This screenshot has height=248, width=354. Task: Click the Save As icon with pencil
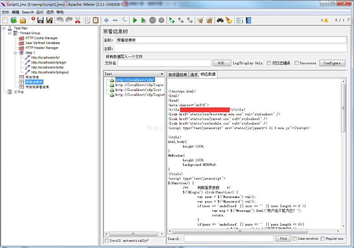(49, 20)
